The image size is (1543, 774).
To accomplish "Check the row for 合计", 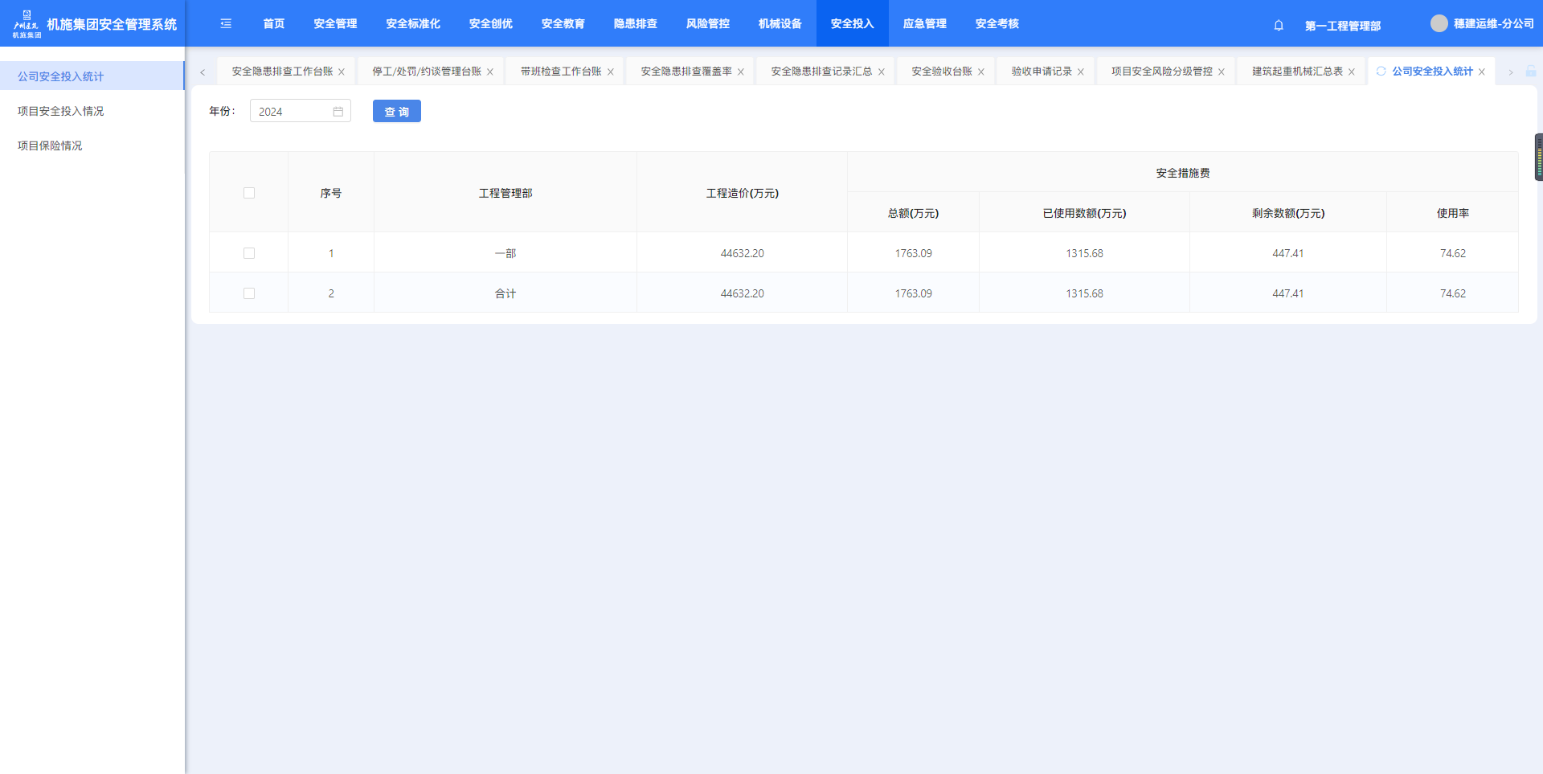I will pyautogui.click(x=249, y=293).
